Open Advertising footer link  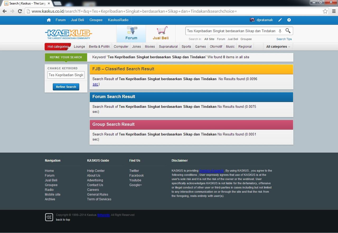pos(95,180)
